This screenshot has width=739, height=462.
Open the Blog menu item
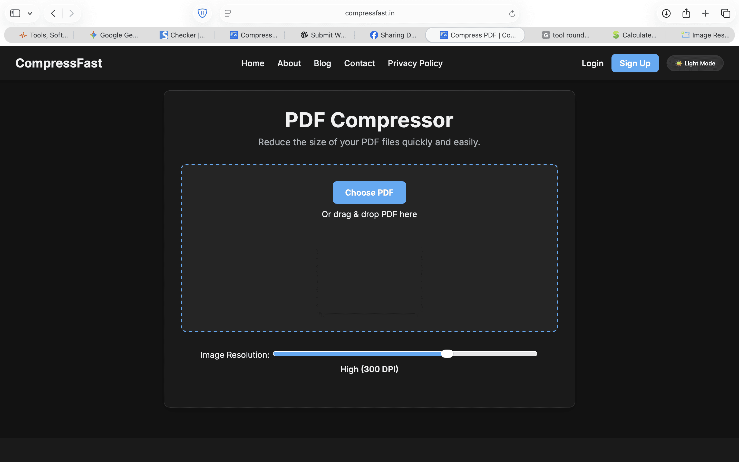click(x=322, y=63)
